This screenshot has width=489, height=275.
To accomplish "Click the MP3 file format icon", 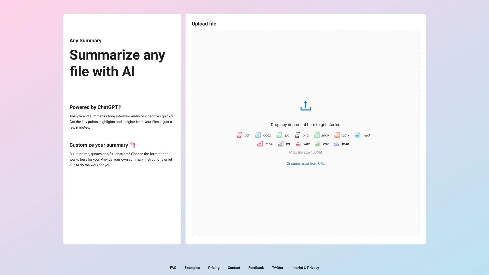I will point(357,135).
